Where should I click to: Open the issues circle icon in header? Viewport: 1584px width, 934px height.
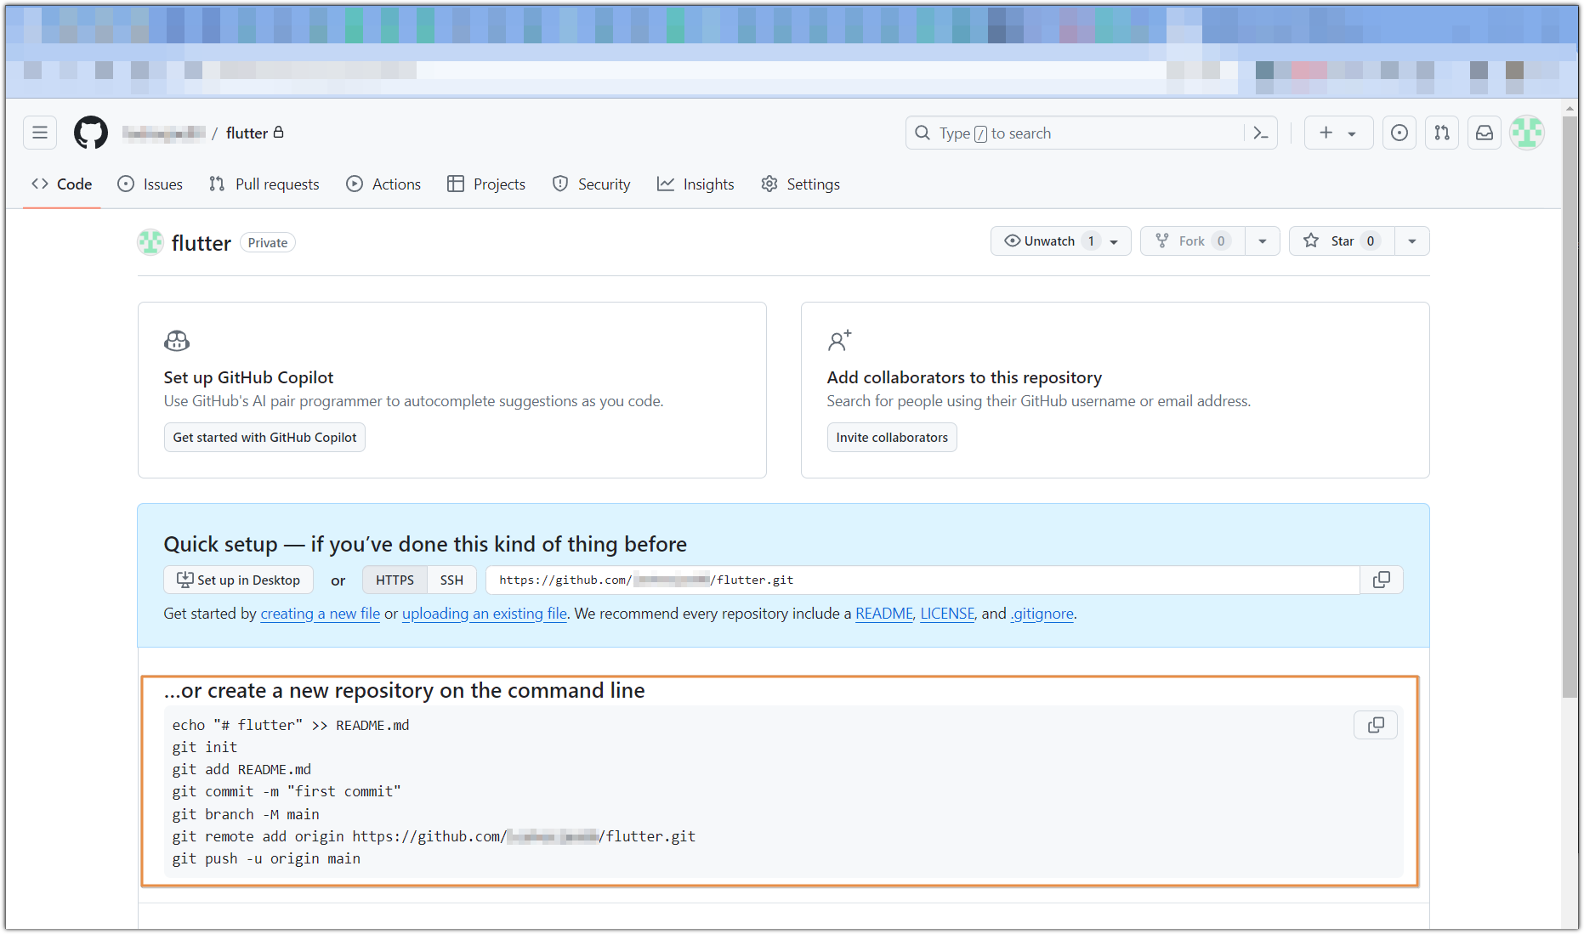[x=1399, y=133]
